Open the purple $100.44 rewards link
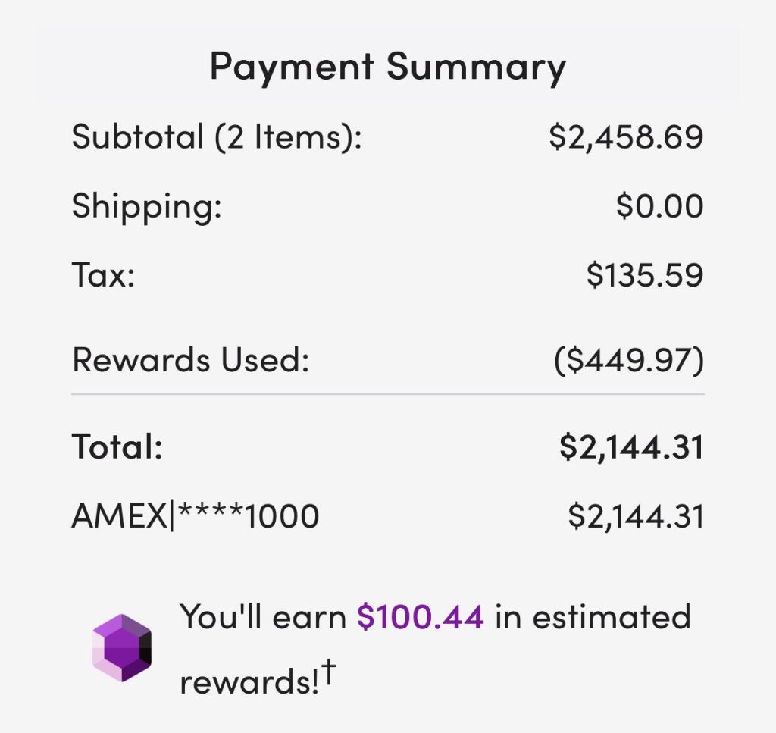Viewport: 776px width, 733px height. [420, 617]
